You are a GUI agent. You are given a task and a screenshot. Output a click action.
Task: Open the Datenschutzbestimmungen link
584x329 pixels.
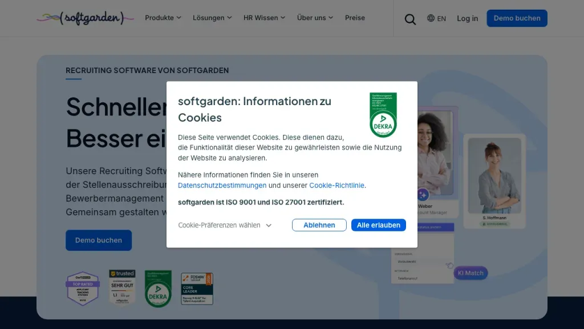click(222, 186)
